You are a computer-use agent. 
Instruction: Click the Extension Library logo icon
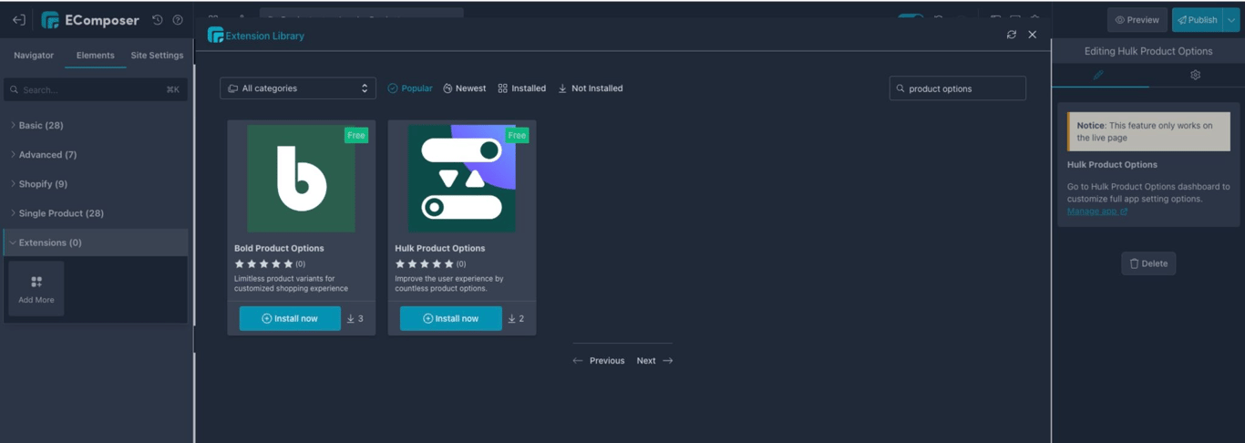(x=215, y=35)
